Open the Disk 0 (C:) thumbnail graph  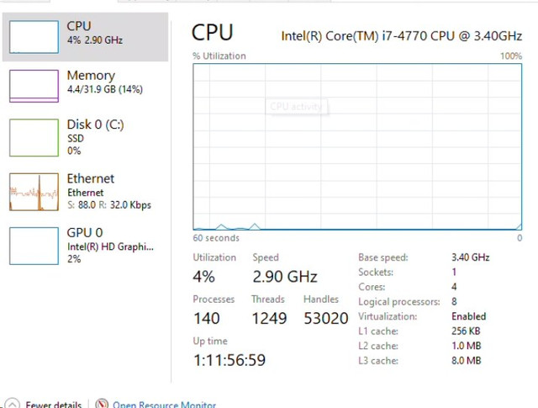pos(34,138)
